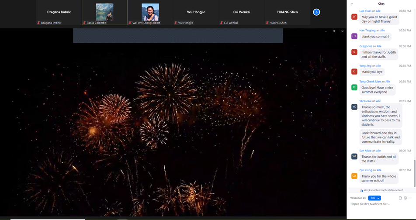Click sender name 'YANG Kai' in chat
The image size is (416, 220).
click(x=365, y=101)
